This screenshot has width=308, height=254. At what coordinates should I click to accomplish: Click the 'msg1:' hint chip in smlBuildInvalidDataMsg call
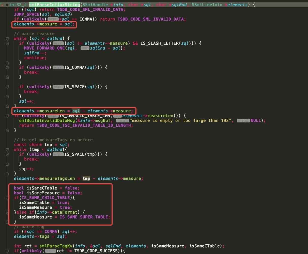[x=122, y=120]
